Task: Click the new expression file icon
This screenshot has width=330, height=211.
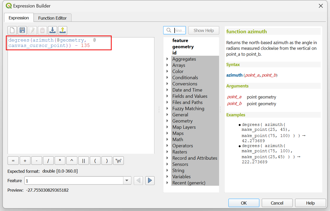Action: pyautogui.click(x=12, y=30)
